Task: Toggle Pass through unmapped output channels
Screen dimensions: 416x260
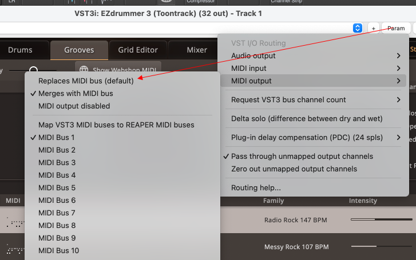Action: 302,156
